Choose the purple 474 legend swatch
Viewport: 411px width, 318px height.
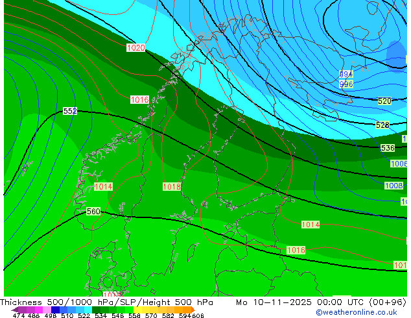point(22,310)
